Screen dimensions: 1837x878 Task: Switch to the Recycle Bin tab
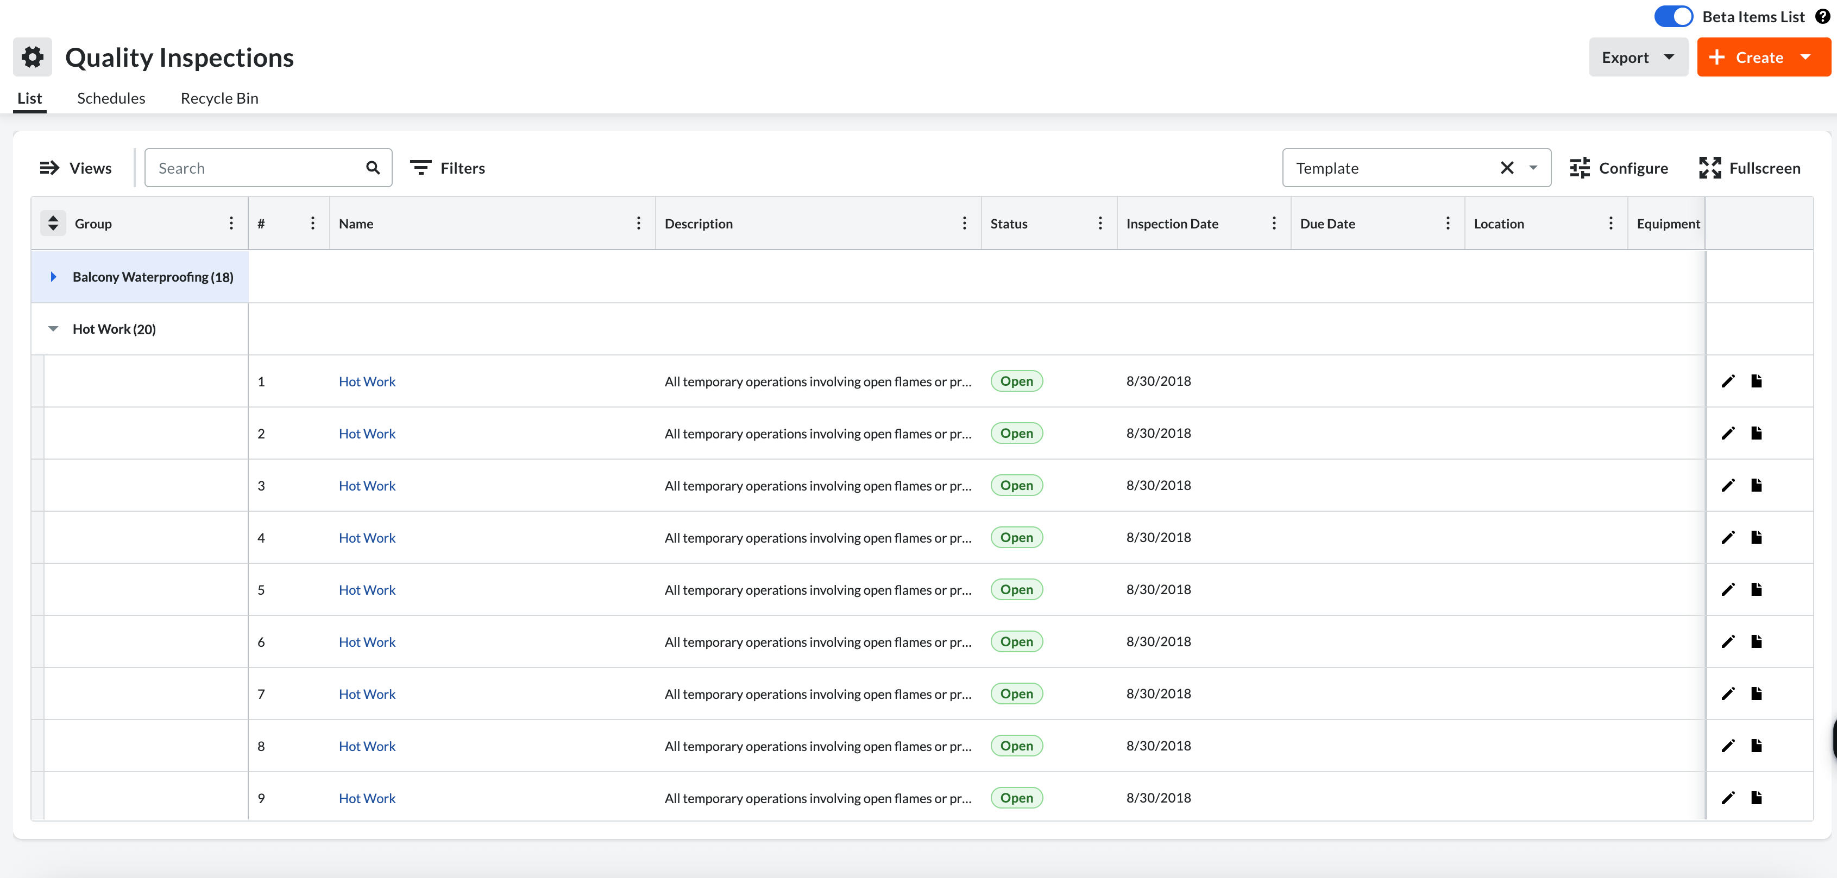coord(219,98)
